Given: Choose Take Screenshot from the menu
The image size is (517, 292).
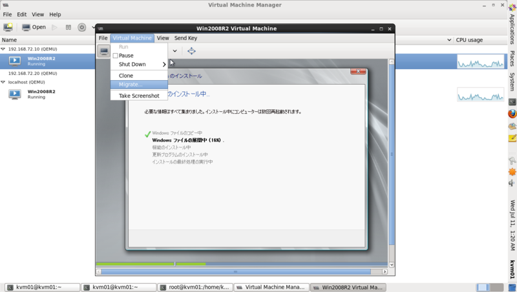Looking at the screenshot, I should [x=139, y=96].
